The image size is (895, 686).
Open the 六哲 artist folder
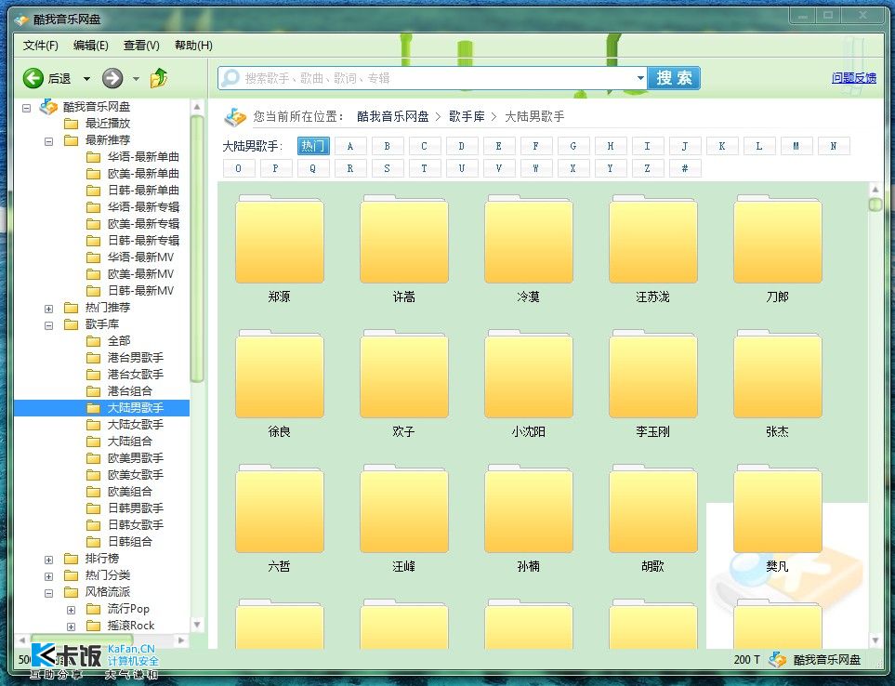click(279, 509)
